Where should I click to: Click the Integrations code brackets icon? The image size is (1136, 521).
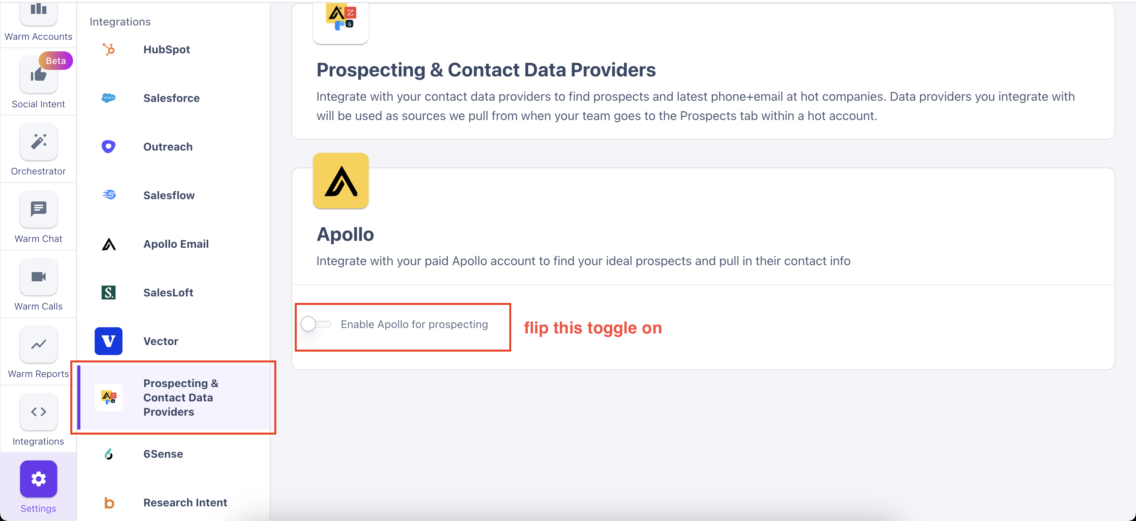pyautogui.click(x=38, y=411)
